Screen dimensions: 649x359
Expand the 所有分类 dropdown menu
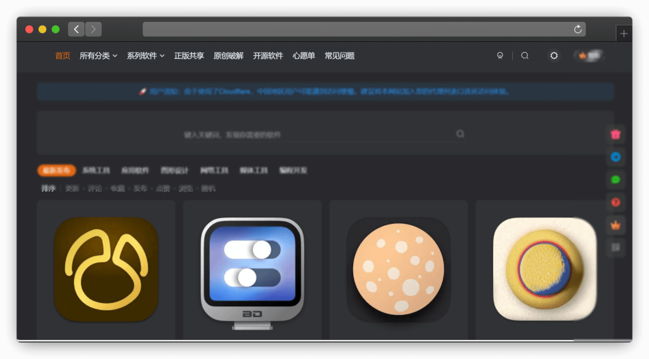[x=98, y=56]
